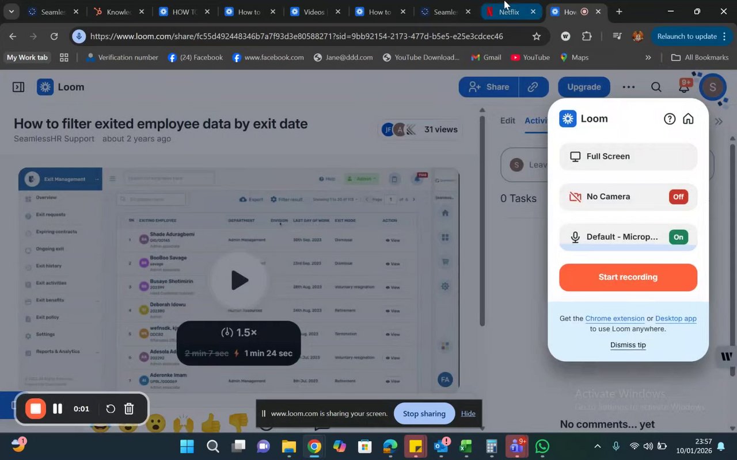Open the S profile avatar in Loom header
The image size is (737, 460).
point(712,87)
